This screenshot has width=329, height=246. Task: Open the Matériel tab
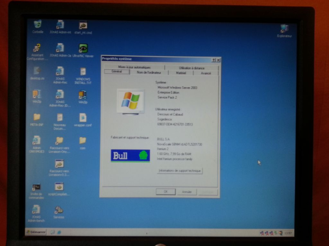(181, 73)
